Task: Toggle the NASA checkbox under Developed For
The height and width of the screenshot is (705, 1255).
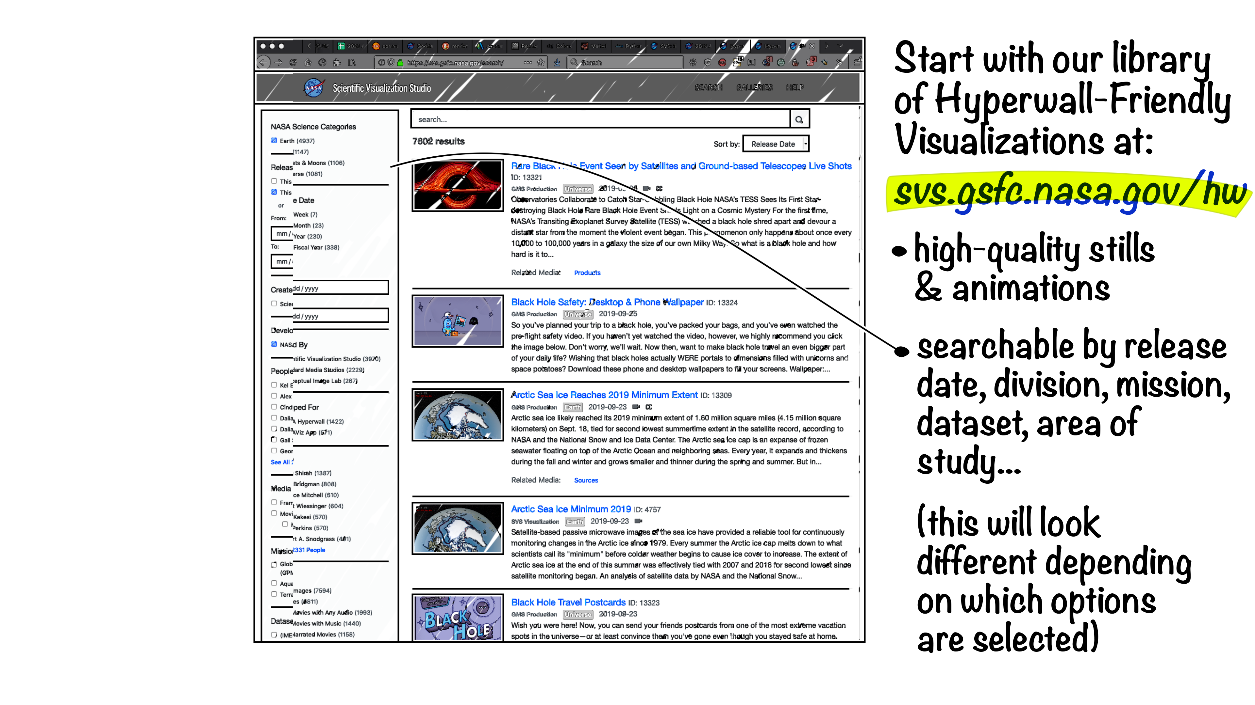Action: (x=274, y=344)
